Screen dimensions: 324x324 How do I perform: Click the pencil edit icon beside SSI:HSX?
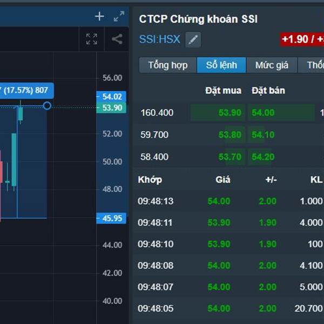193,39
